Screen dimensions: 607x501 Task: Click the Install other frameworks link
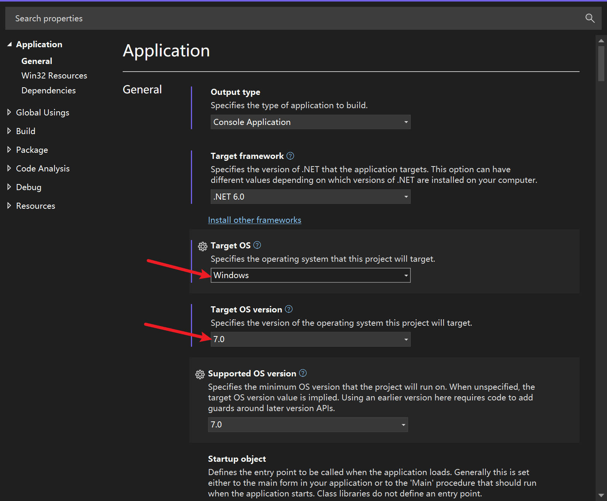pyautogui.click(x=255, y=220)
